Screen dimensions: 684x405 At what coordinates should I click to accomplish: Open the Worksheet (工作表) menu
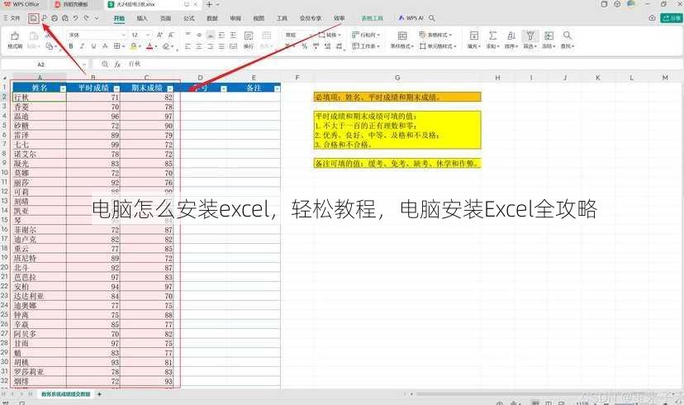367,46
